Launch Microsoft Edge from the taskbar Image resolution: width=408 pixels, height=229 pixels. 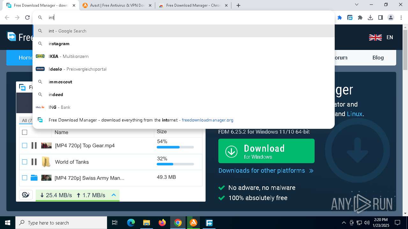(131, 223)
